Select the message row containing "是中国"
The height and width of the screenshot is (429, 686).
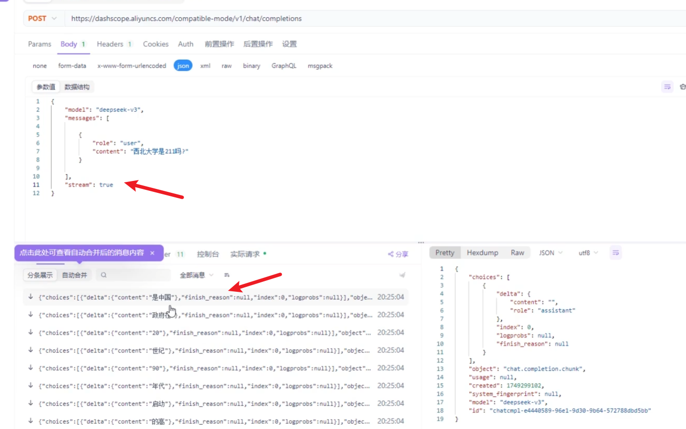tap(216, 297)
